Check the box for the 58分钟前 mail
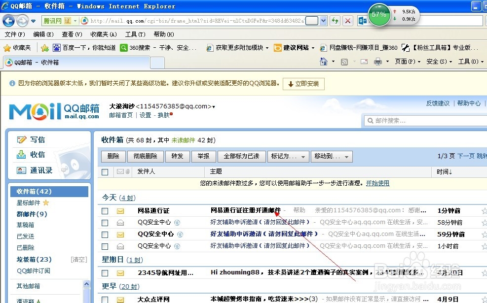The width and height of the screenshot is (487, 303). 105,223
